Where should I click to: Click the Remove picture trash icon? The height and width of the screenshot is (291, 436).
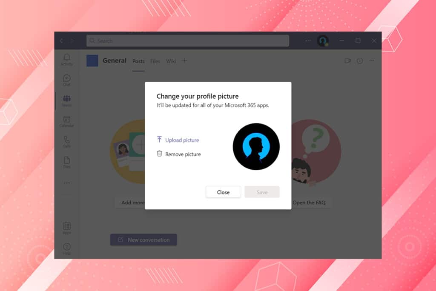tap(159, 154)
